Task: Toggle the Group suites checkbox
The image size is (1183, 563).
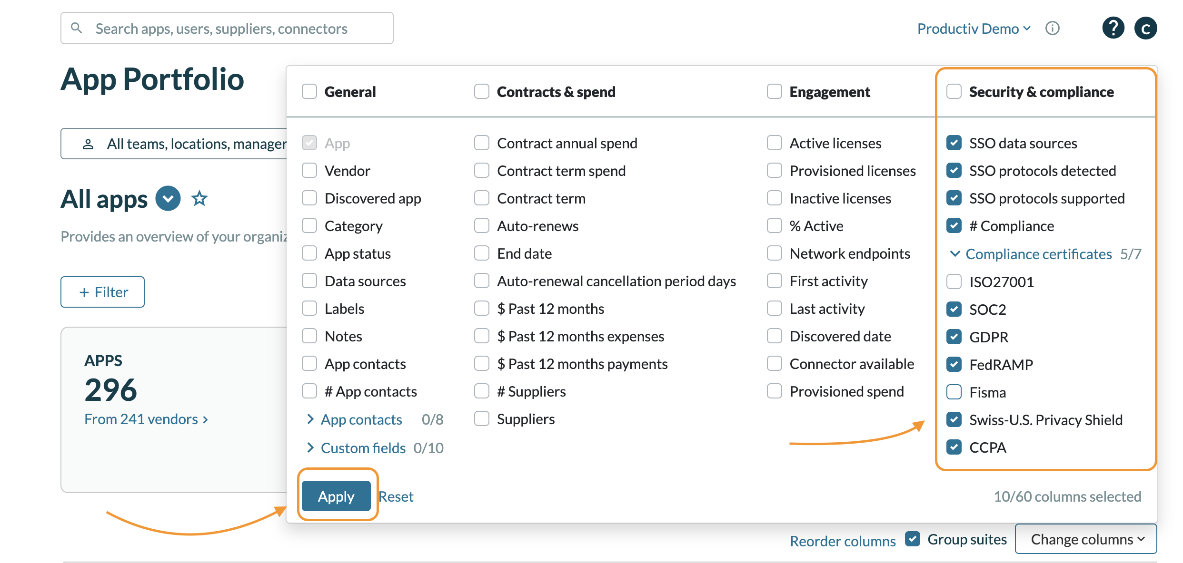Action: 913,539
